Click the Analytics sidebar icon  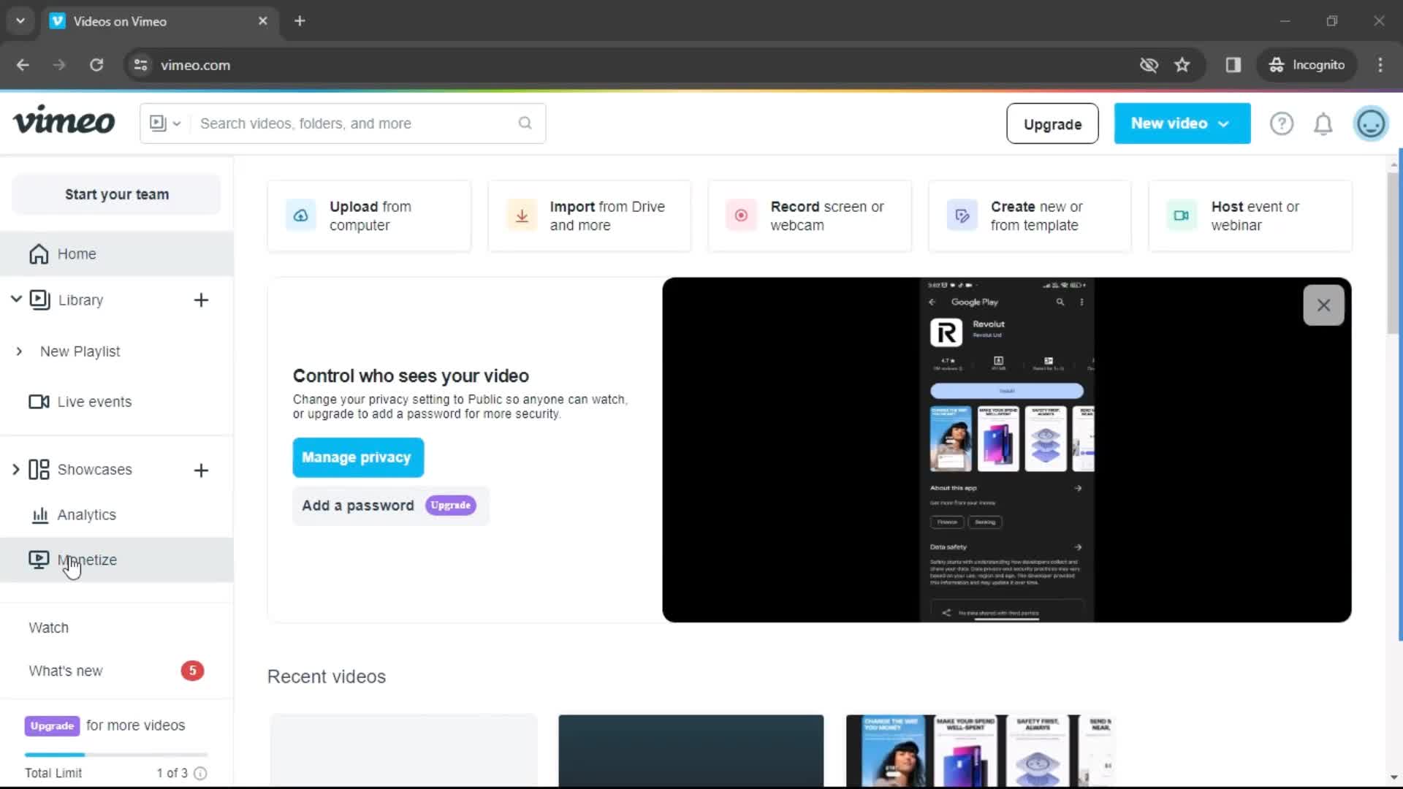click(39, 514)
